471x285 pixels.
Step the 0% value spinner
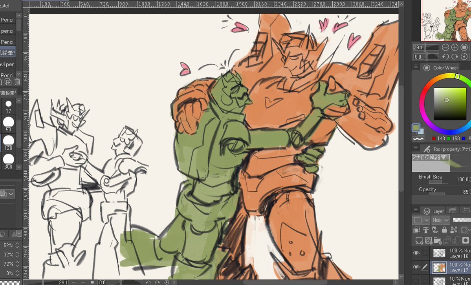[x=17, y=273]
